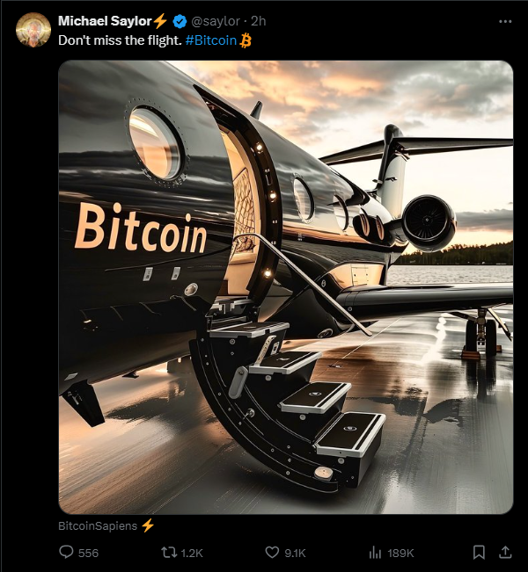Click the orange Bitcoin emoji symbol
The image size is (528, 572).
(246, 40)
